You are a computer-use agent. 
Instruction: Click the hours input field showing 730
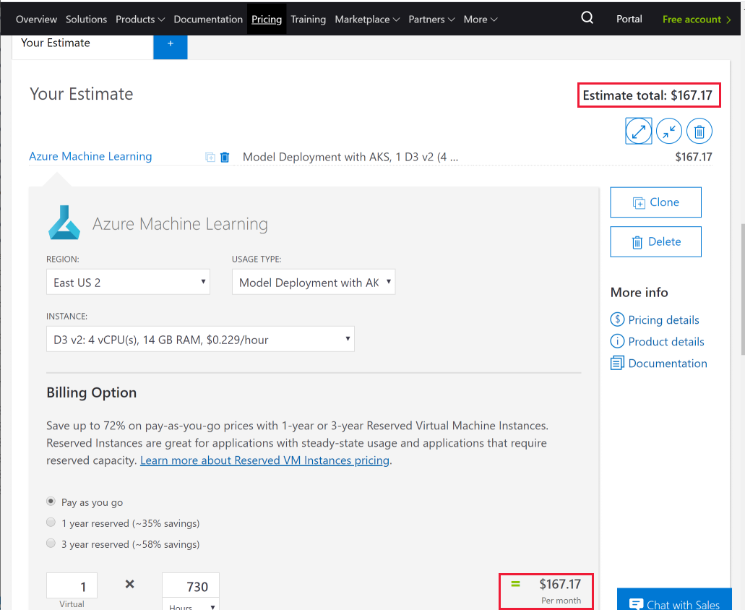click(x=190, y=587)
